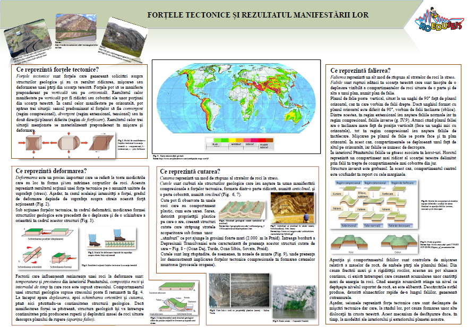Click the 'Schimbarea orientării' label
Screen dimensions: 472x334
(30, 267)
